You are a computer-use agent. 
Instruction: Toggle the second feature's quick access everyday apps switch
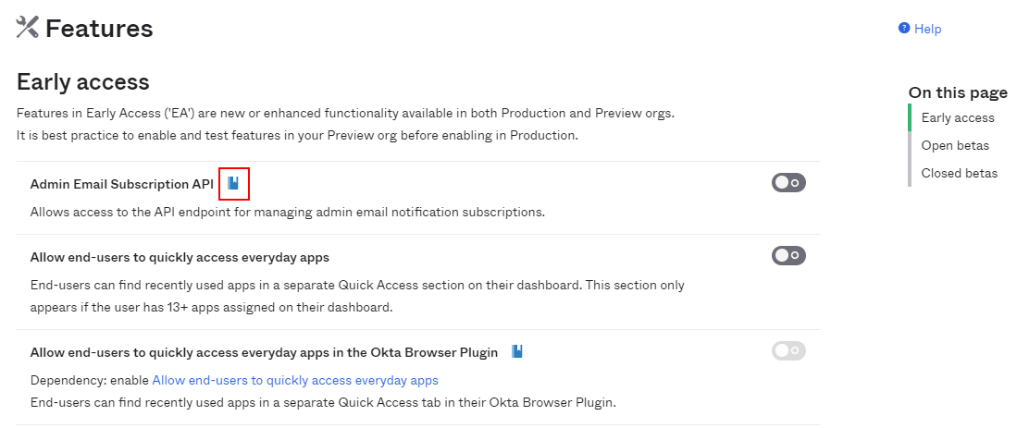788,255
